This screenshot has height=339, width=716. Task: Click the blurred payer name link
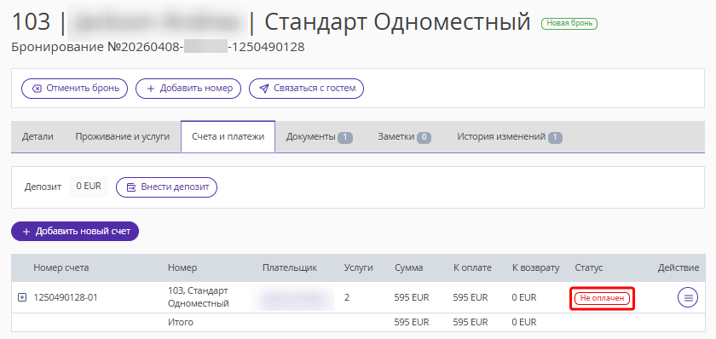pos(293,298)
